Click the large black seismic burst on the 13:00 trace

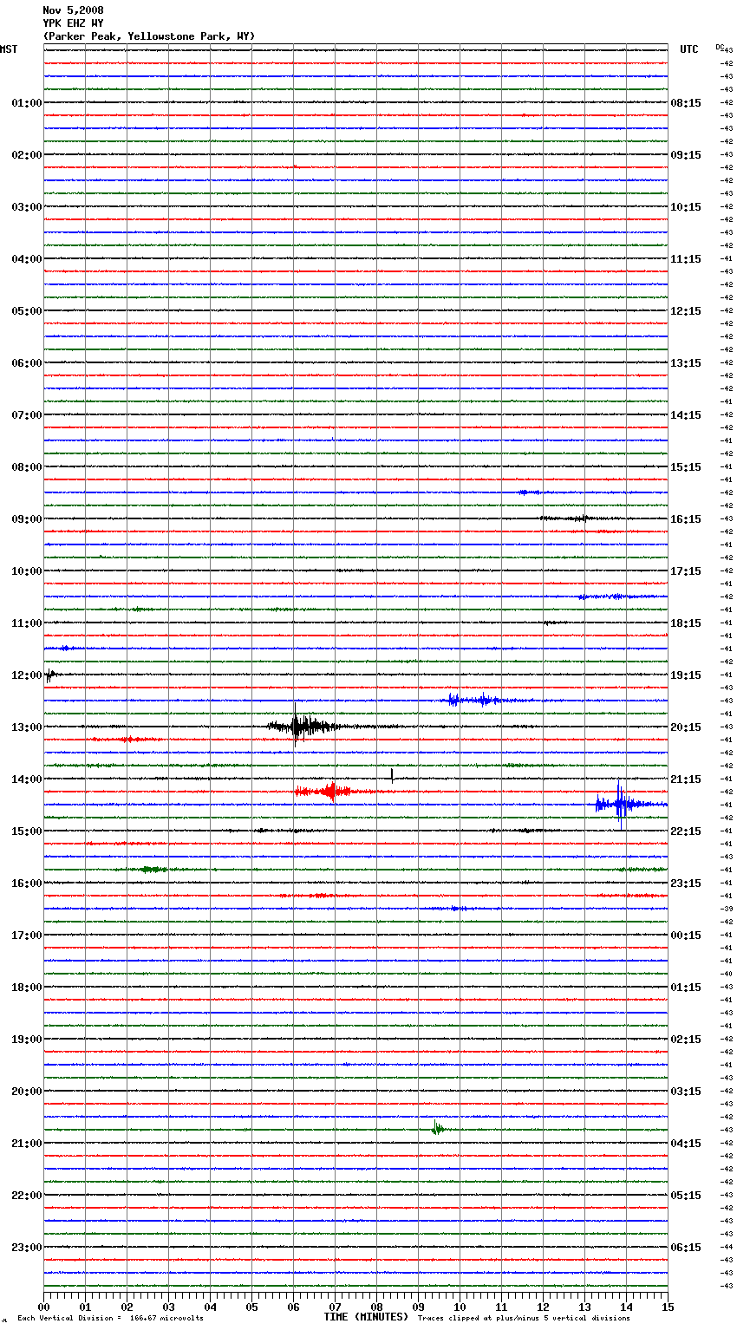[302, 727]
